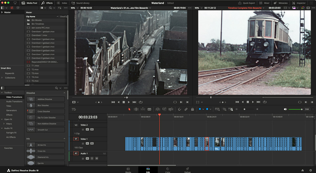Viewport: 316px width, 173px height.
Task: Switch to the Color page
Action: 168,170
